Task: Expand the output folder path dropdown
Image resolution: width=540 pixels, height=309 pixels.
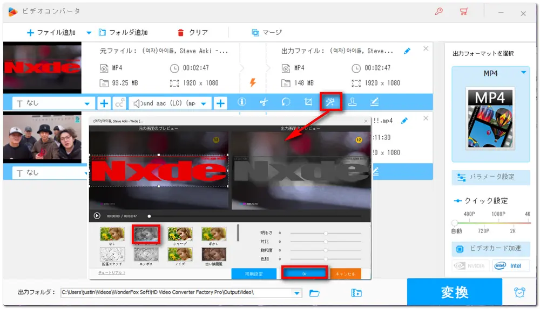Action: [296, 293]
